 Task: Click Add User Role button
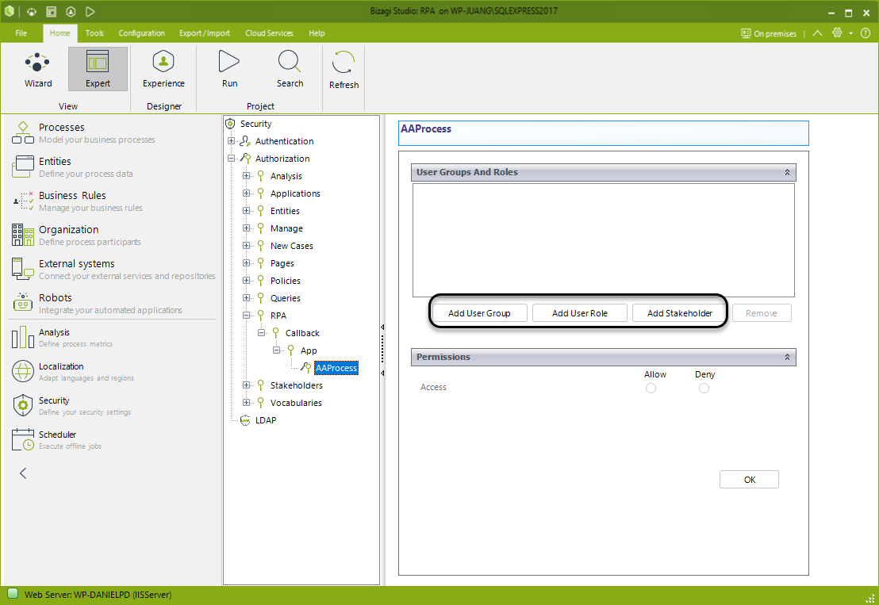[x=580, y=313]
